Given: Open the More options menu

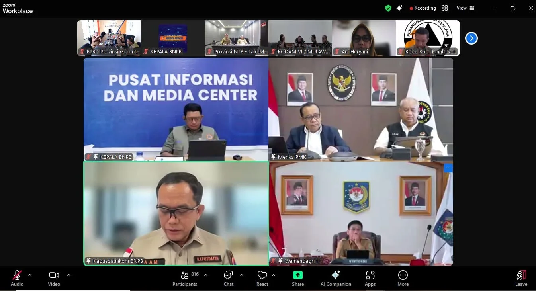Looking at the screenshot, I should [x=403, y=278].
